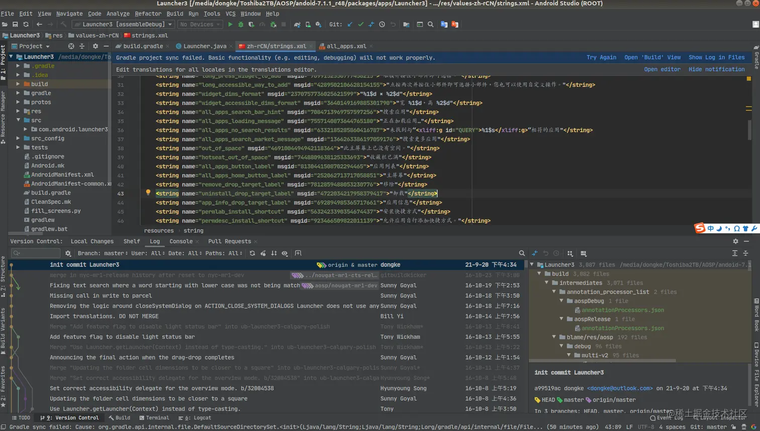
Task: Run the app with the green Run icon
Action: pyautogui.click(x=230, y=24)
